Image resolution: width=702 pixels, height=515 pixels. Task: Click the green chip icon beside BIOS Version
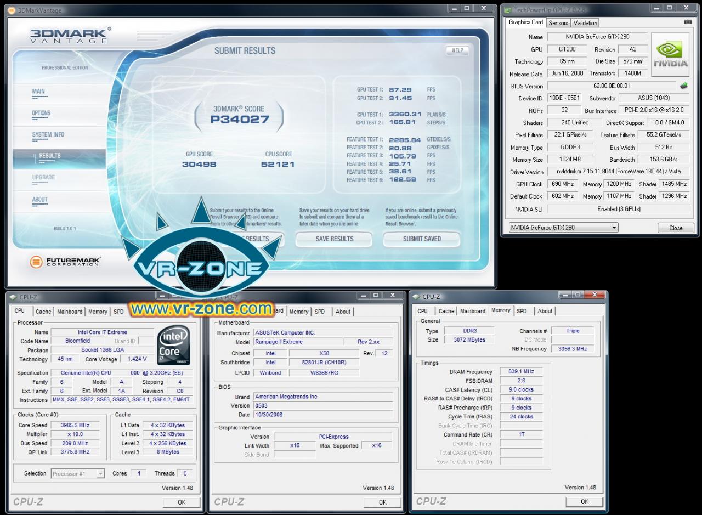pyautogui.click(x=684, y=86)
